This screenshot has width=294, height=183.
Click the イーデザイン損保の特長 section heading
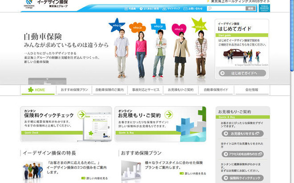[49, 153]
